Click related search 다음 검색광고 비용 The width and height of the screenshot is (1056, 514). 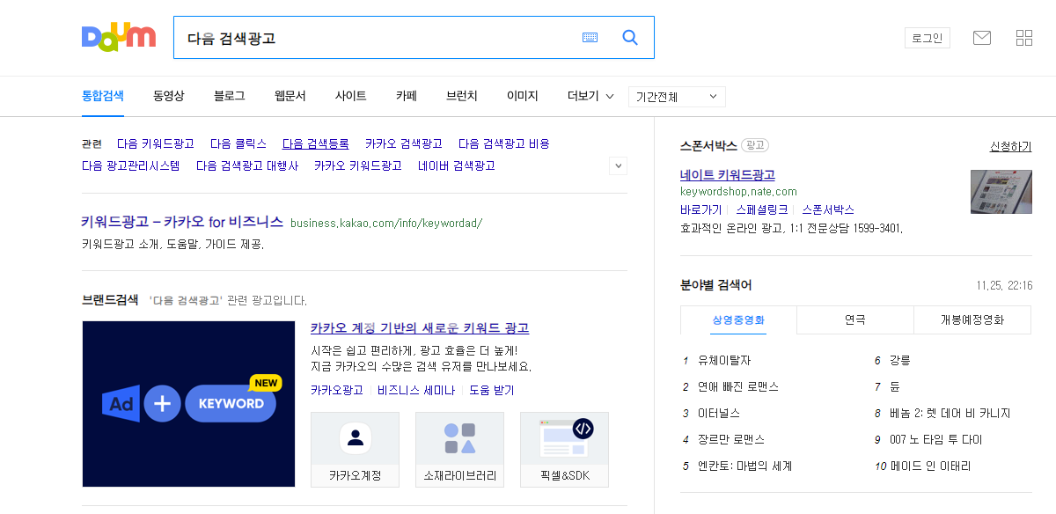coord(504,143)
